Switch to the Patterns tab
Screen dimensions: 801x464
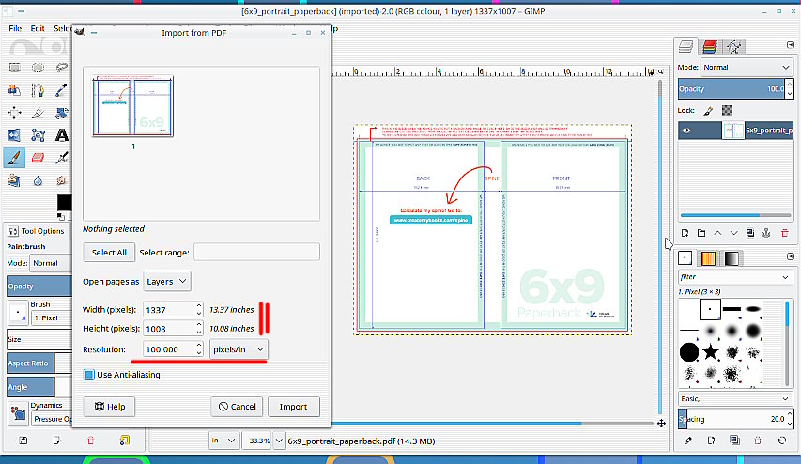point(708,258)
